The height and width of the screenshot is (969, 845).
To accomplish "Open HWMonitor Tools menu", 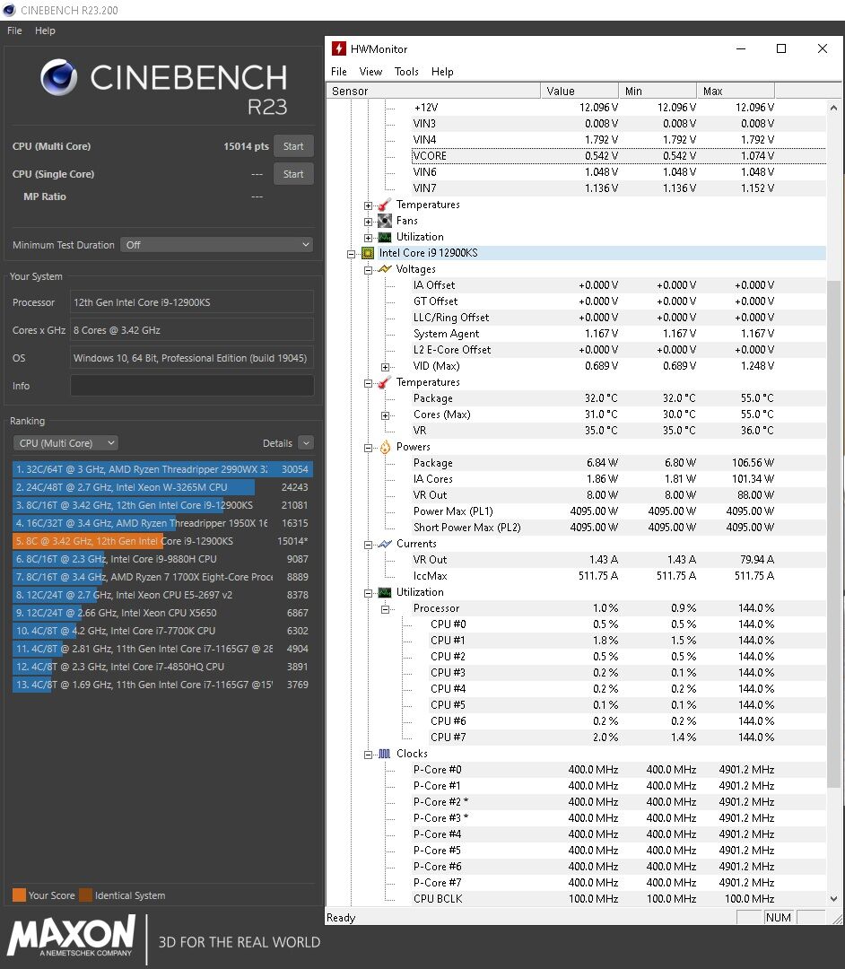I will [406, 72].
